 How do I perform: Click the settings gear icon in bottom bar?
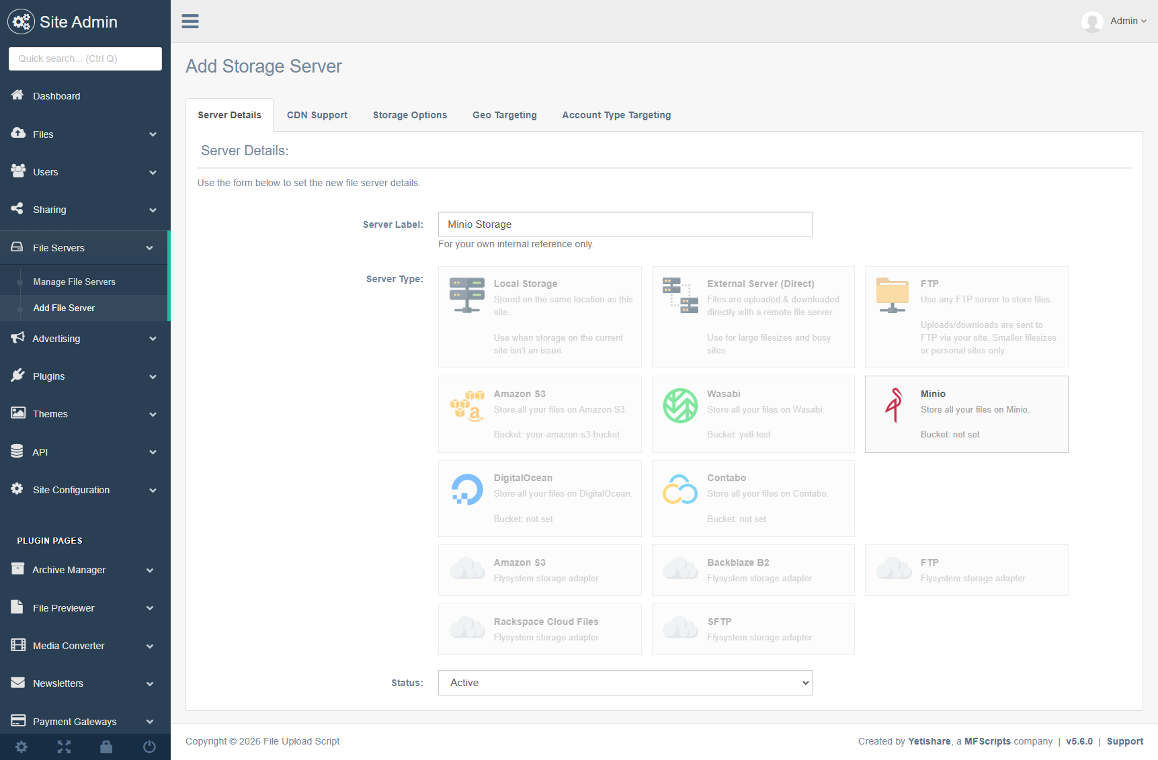click(x=22, y=747)
